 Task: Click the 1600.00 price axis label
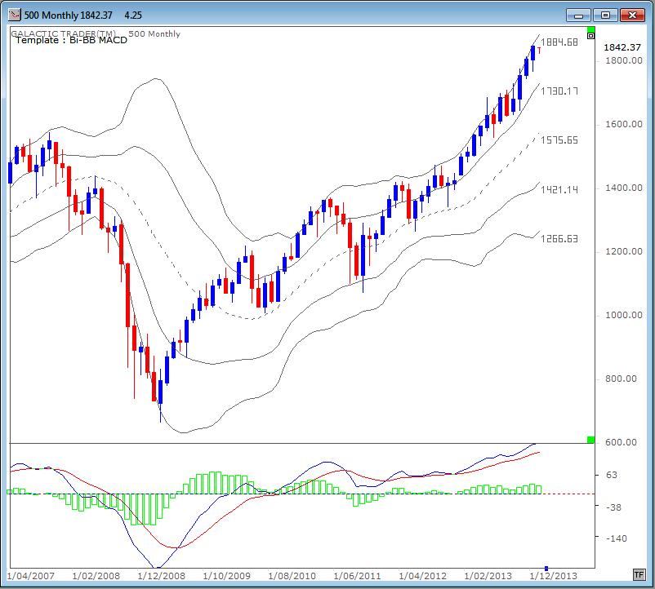[x=624, y=124]
